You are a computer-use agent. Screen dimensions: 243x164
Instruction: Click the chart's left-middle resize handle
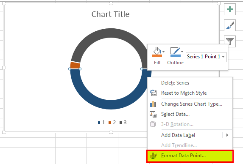(x=4, y=68)
